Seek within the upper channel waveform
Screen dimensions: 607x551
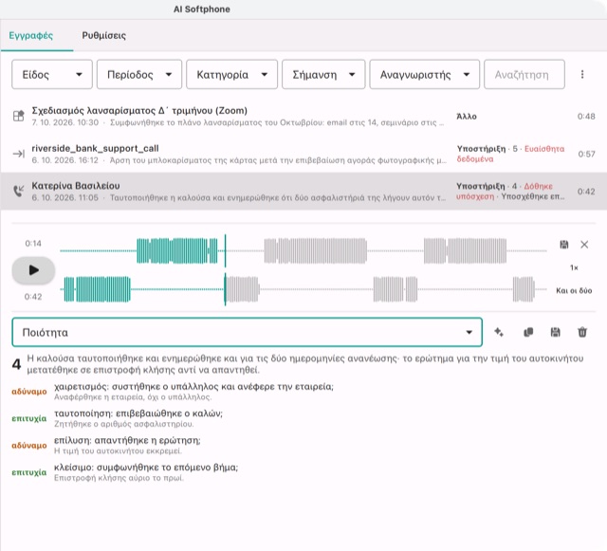point(303,251)
